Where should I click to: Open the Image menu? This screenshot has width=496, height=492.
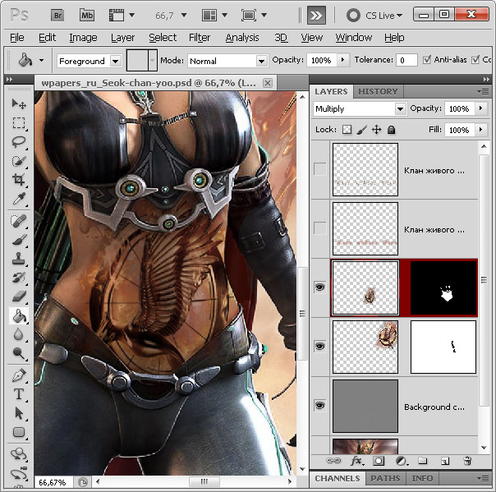point(83,38)
